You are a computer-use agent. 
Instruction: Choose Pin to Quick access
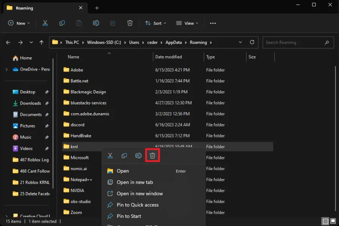point(154,205)
